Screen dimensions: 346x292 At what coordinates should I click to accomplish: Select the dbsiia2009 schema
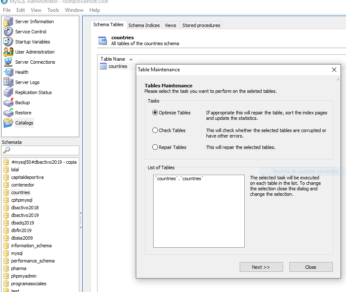click(x=22, y=238)
